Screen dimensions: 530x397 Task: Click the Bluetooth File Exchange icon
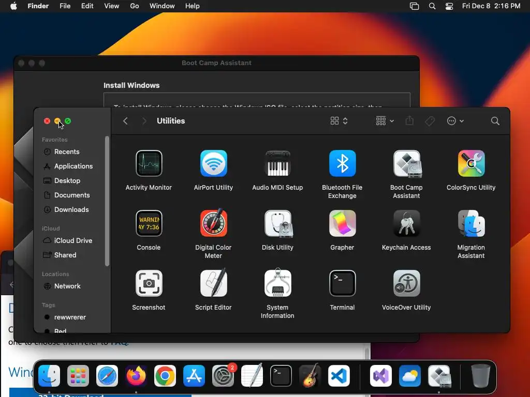coord(342,163)
